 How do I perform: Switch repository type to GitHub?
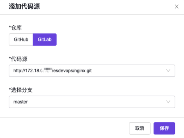[21, 40]
